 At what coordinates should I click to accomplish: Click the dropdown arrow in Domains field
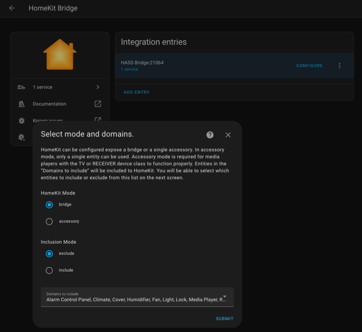[x=224, y=296]
